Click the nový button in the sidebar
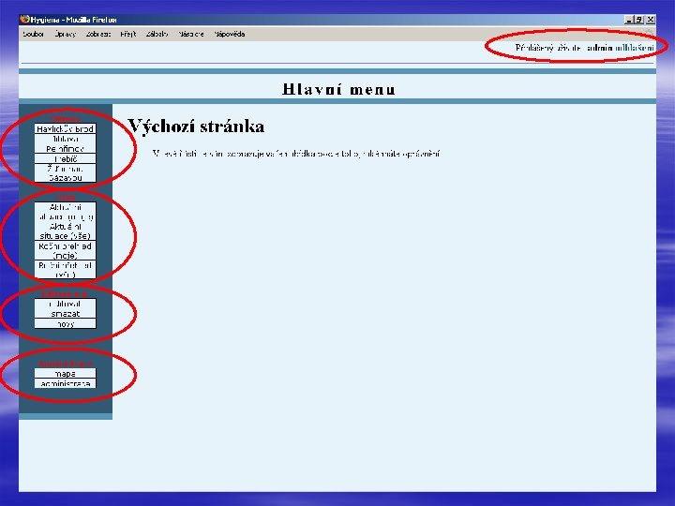 coord(65,324)
